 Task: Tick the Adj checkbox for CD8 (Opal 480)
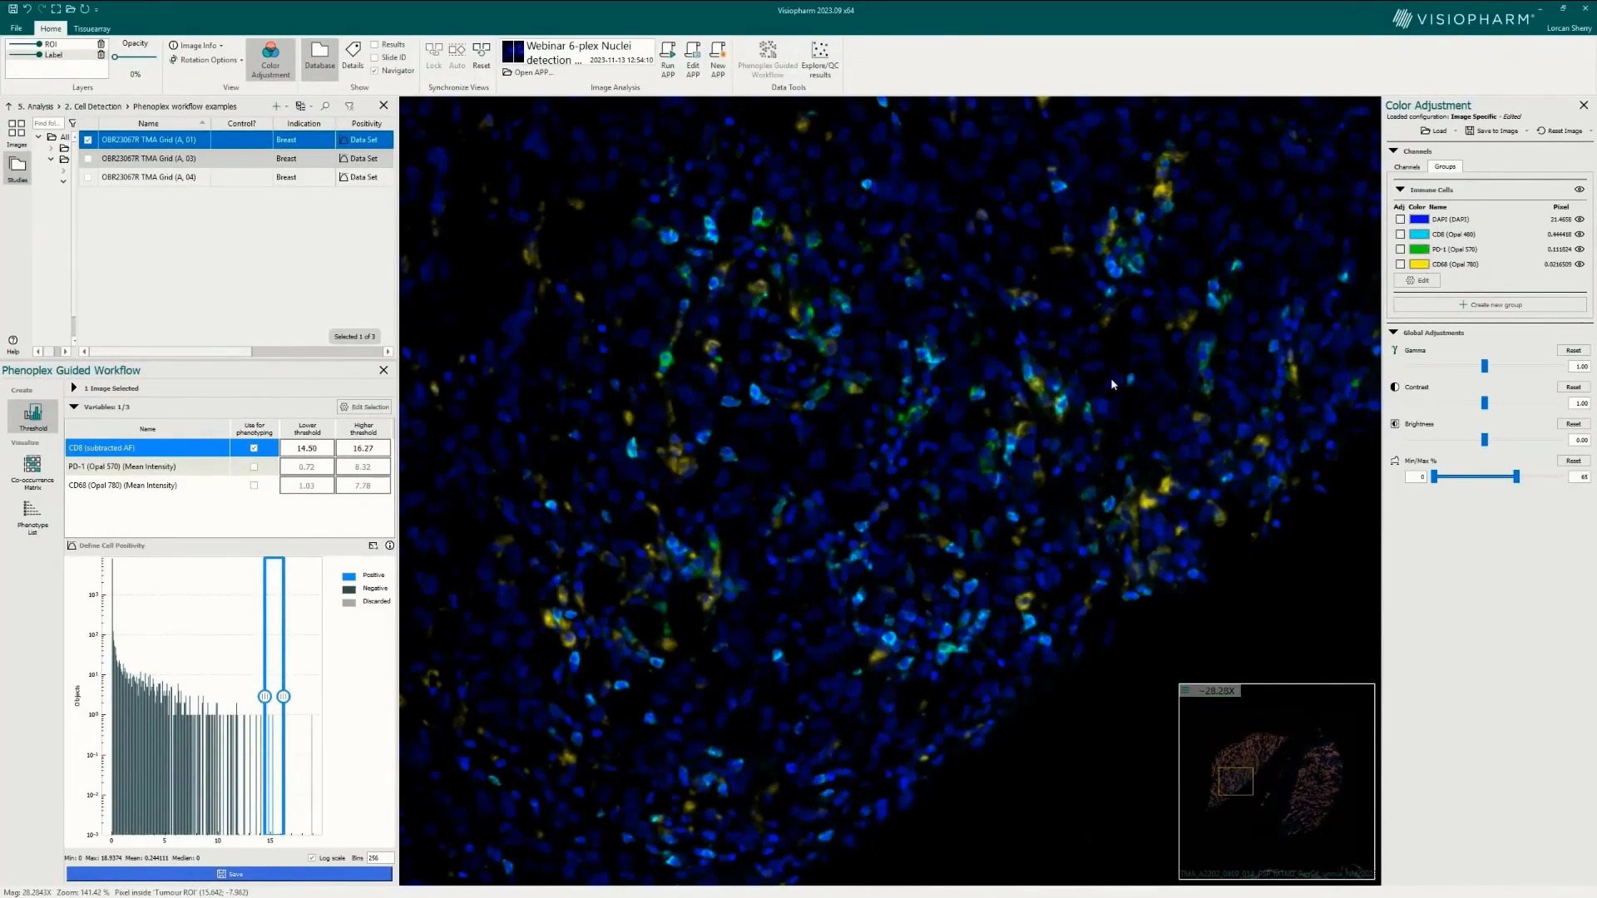coord(1400,234)
